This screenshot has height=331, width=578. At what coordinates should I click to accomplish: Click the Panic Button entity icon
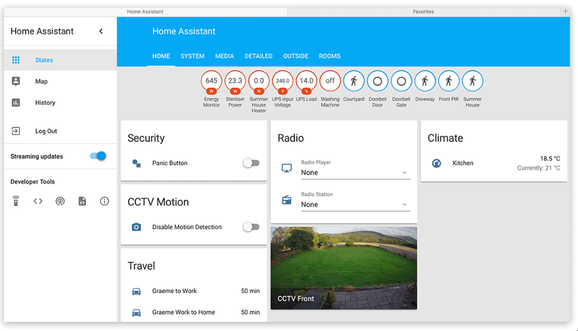(136, 163)
